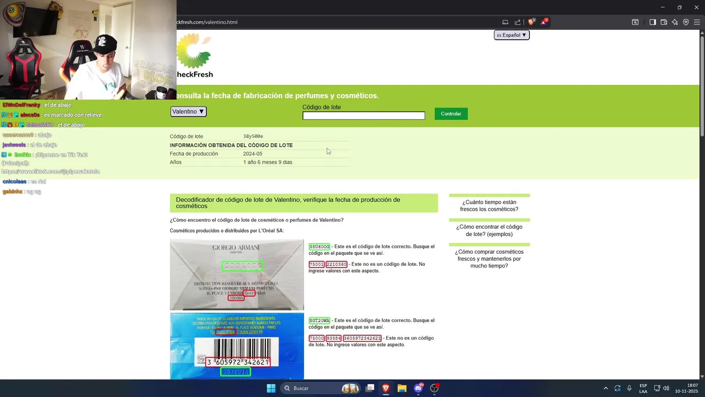Click the network display tray icon
The image size is (705, 397).
[657, 388]
